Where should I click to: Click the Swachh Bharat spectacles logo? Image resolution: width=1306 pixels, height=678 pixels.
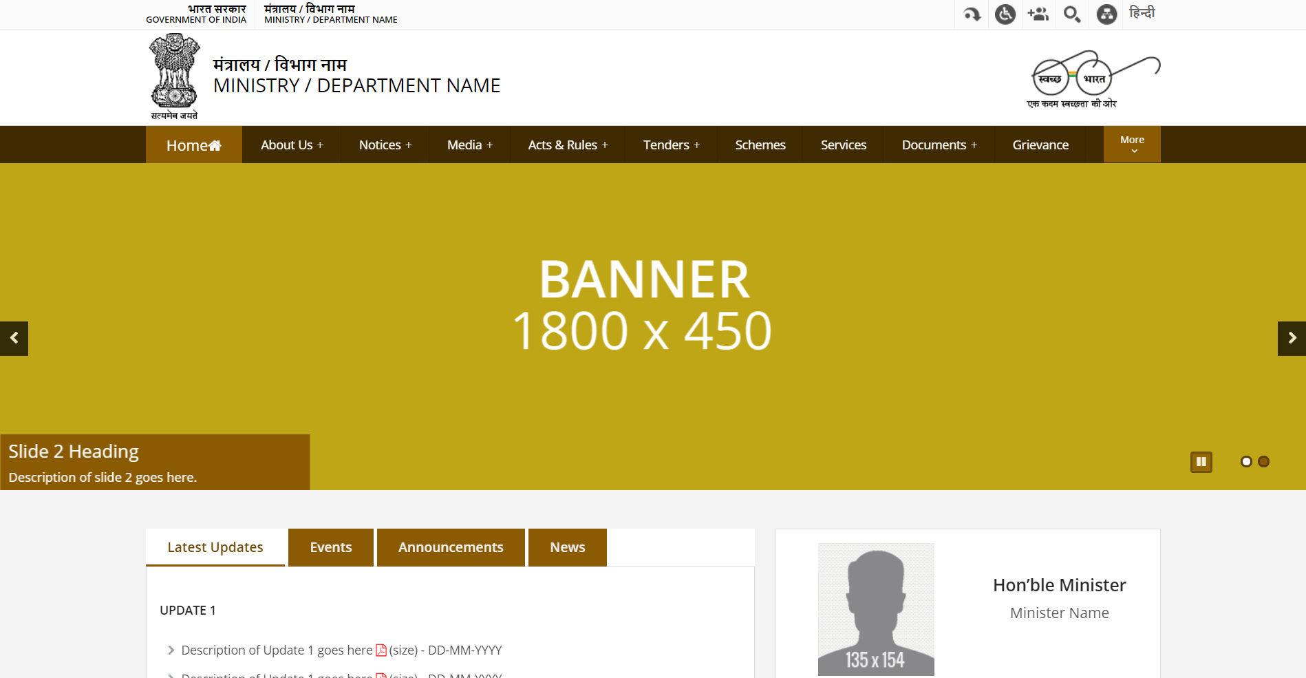pyautogui.click(x=1094, y=78)
